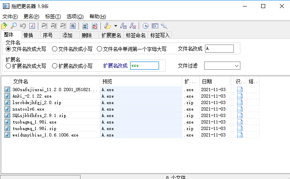Viewport: 290px width, 179px height.
Task: Click the pencil-on-folder rename icon
Action: (108, 26)
